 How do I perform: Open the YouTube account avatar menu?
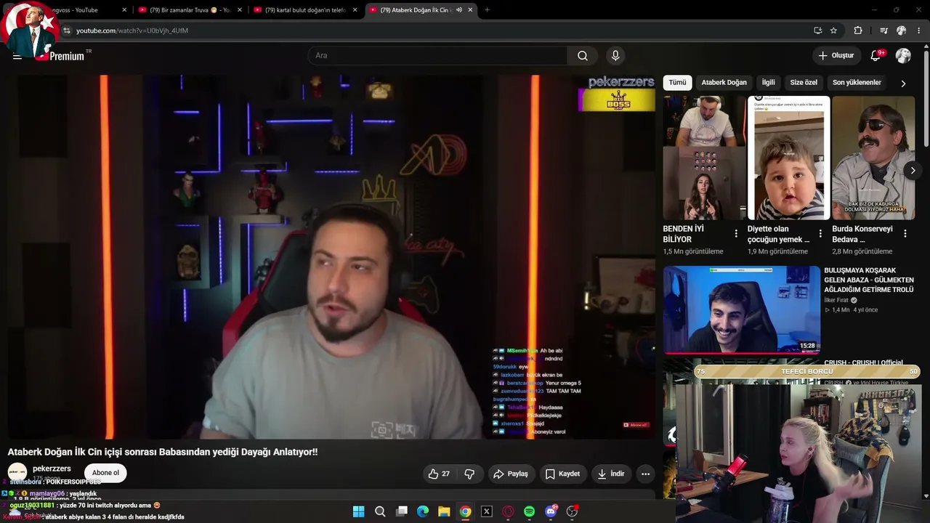903,56
